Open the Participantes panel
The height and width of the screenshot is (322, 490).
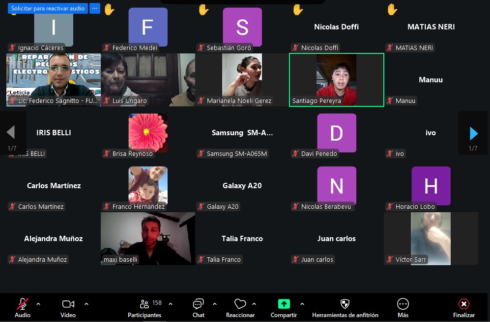[144, 304]
